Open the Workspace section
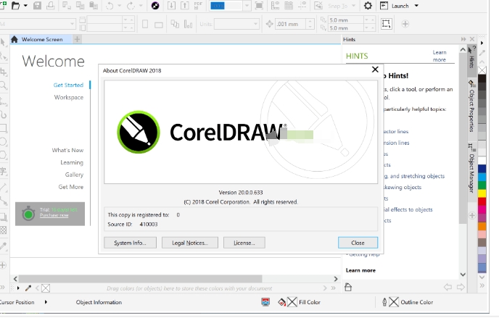 coord(69,97)
